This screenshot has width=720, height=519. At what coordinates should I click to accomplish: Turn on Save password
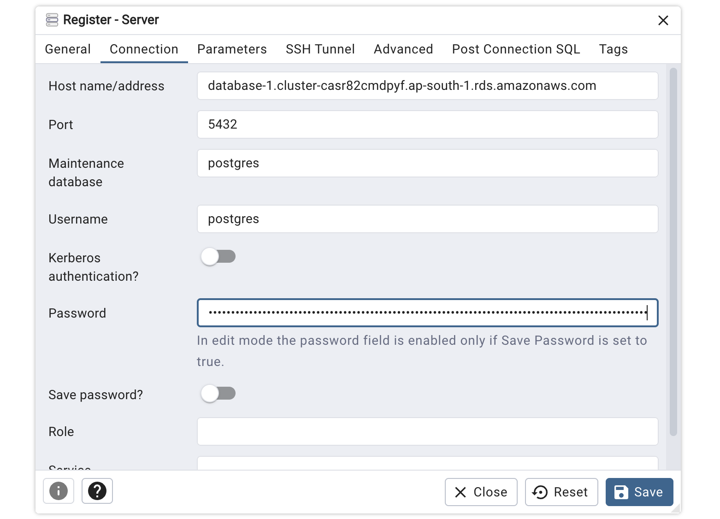[218, 393]
